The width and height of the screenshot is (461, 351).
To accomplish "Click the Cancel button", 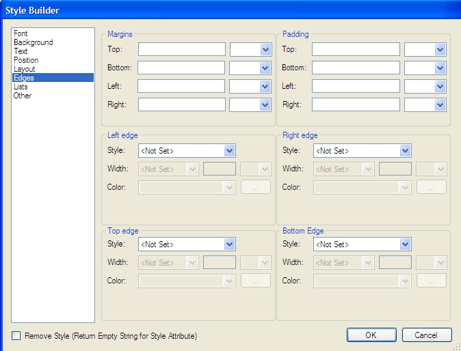I will point(427,335).
